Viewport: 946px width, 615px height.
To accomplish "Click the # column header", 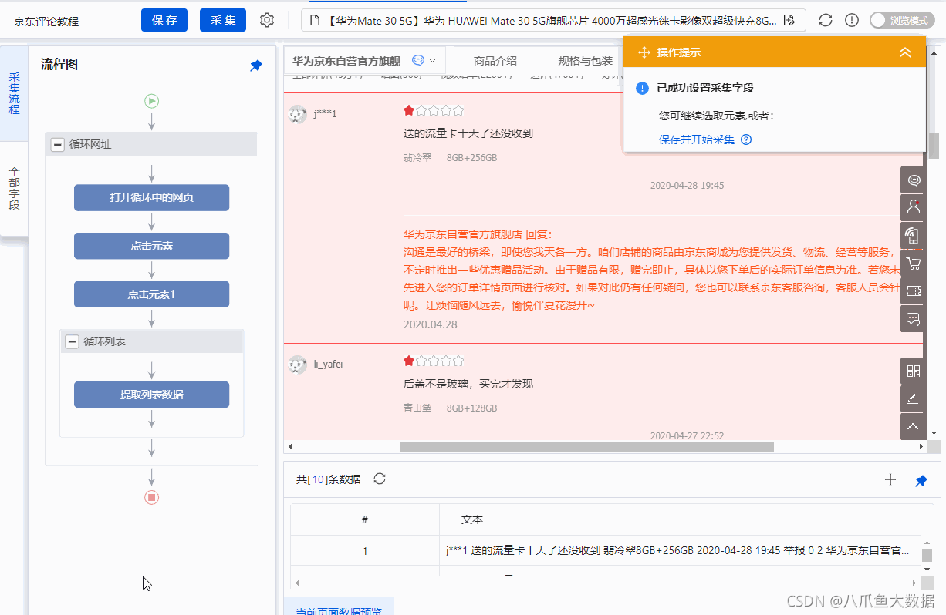I will pos(365,520).
